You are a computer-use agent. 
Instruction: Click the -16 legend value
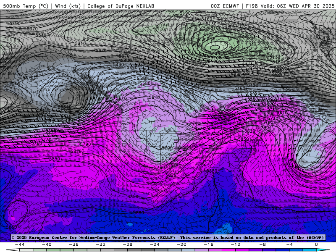pyautogui.click(x=209, y=244)
